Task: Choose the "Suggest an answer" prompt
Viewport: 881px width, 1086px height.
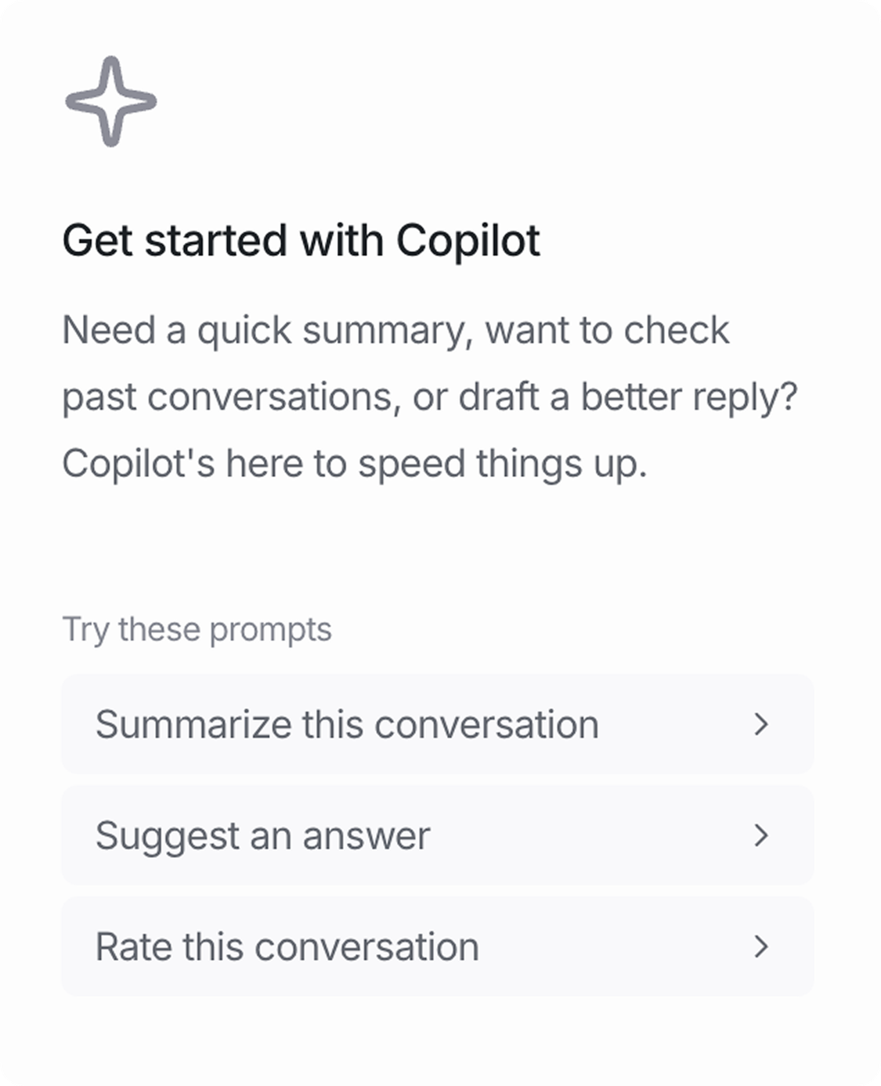Action: (262, 835)
